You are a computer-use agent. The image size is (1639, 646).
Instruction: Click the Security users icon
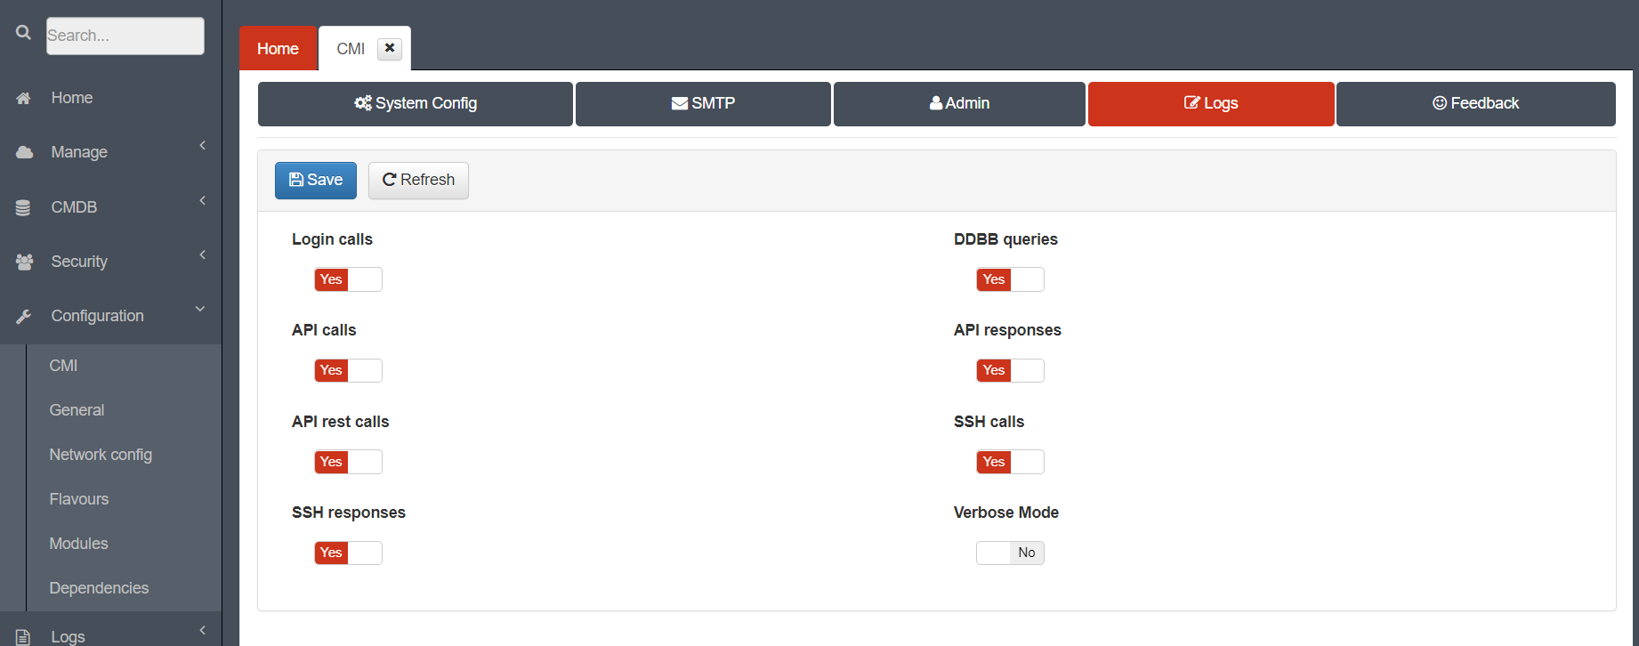coord(24,262)
